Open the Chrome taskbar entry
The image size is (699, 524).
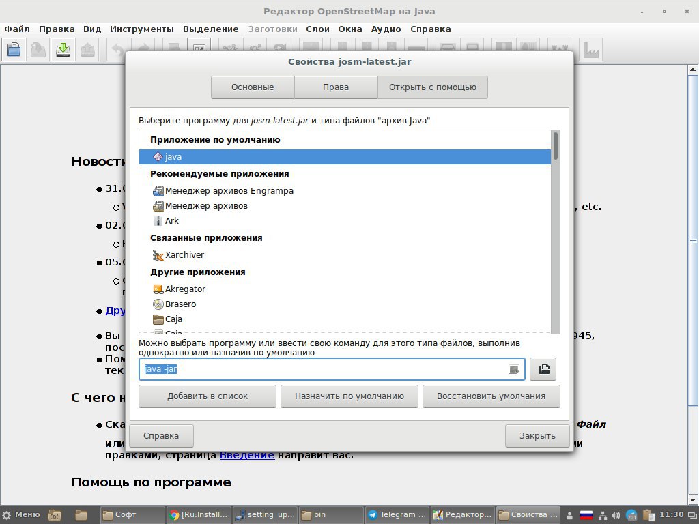[199, 515]
